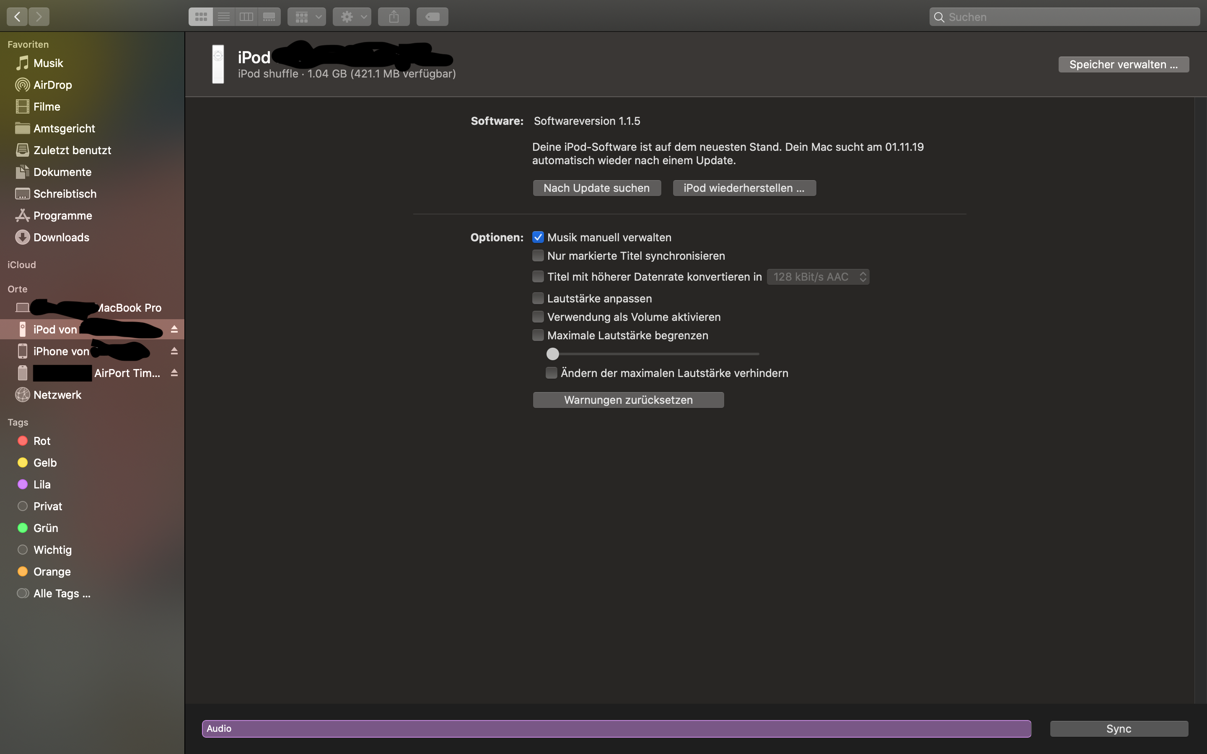Open the group-by arrangement dropdown
The width and height of the screenshot is (1207, 754).
pyautogui.click(x=307, y=17)
